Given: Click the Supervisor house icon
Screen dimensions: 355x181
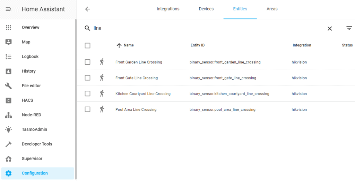Looking at the screenshot, I should [x=8, y=159].
